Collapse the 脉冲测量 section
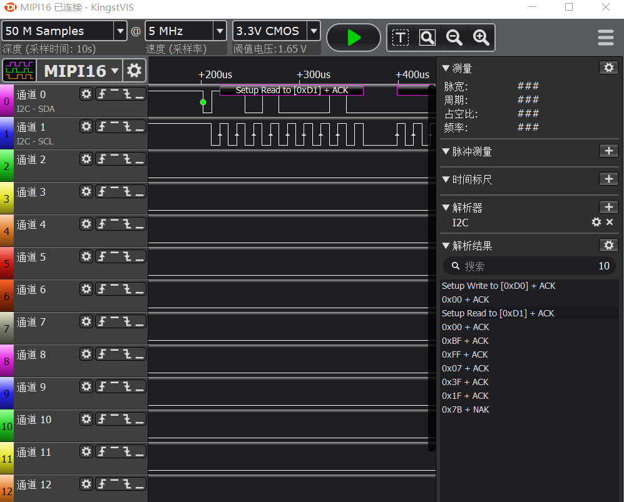Screen dimensions: 624x502 tap(446, 151)
